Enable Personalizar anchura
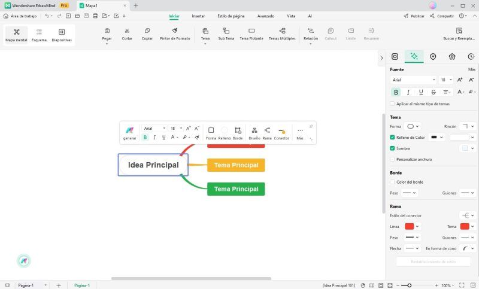Screen dimensions: 479x289 point(392,159)
